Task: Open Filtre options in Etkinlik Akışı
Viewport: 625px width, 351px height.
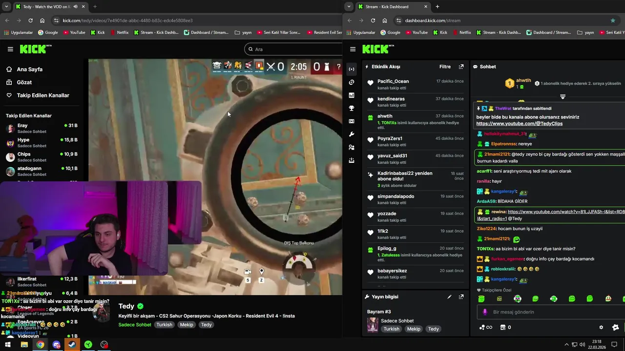Action: 445,67
